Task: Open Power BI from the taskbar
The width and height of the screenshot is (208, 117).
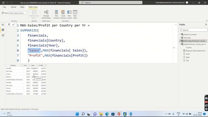Action: click(x=125, y=114)
